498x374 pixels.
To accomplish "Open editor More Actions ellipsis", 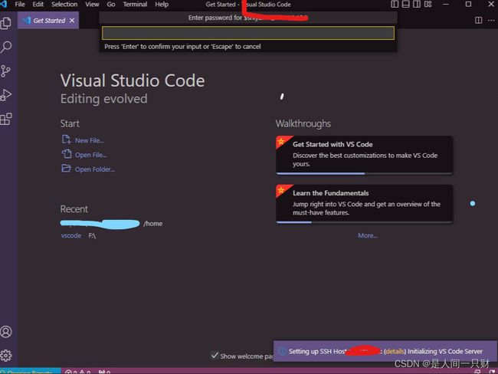I will (x=491, y=21).
